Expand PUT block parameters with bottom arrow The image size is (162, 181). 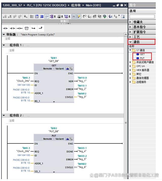54,172
